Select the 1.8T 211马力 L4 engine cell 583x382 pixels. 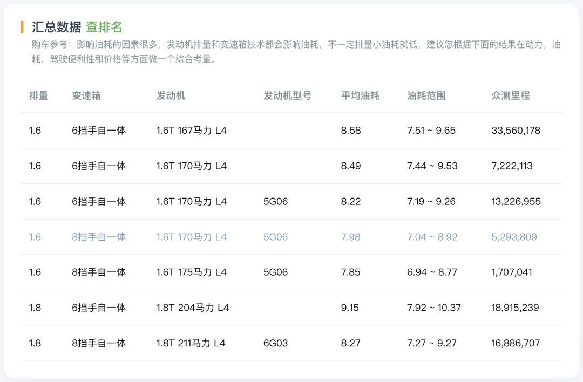tap(191, 343)
